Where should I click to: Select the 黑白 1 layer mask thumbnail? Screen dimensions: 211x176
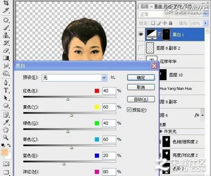[x=166, y=34]
